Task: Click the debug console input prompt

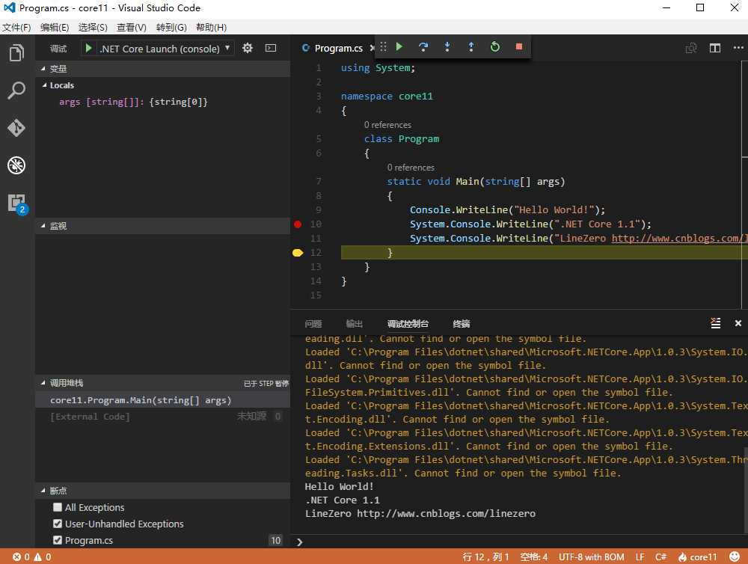Action: click(519, 542)
